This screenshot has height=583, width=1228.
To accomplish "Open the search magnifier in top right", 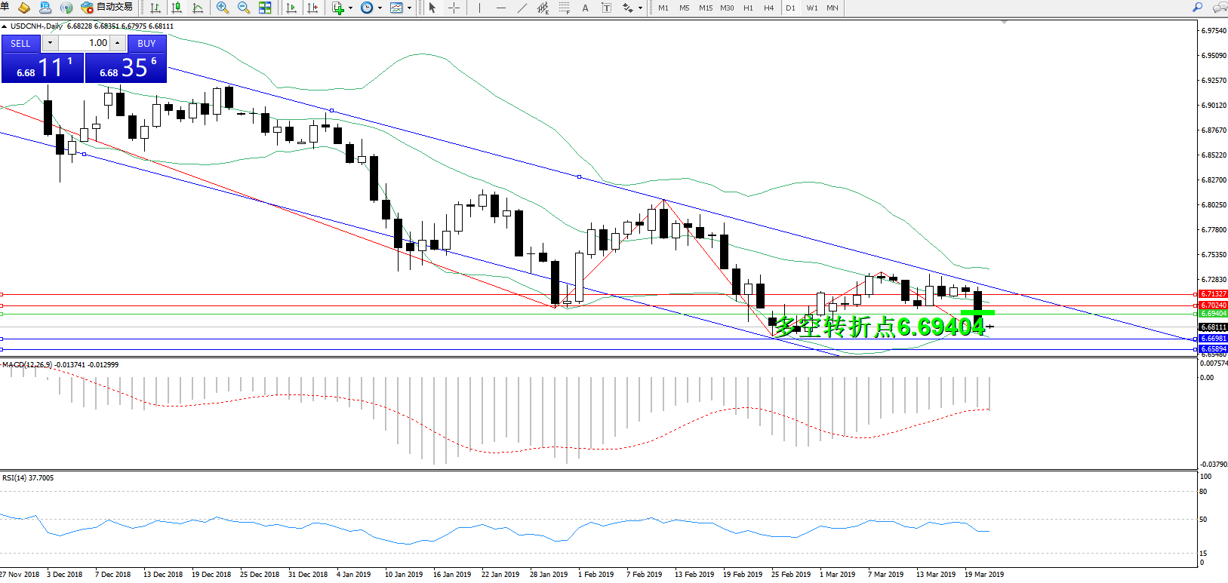I will click(x=1197, y=8).
